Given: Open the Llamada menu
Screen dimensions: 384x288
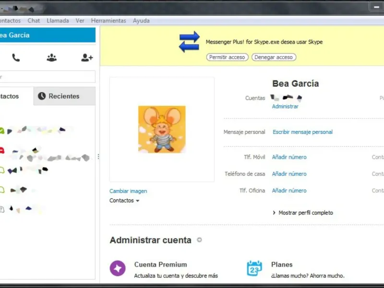Looking at the screenshot, I should tap(58, 21).
